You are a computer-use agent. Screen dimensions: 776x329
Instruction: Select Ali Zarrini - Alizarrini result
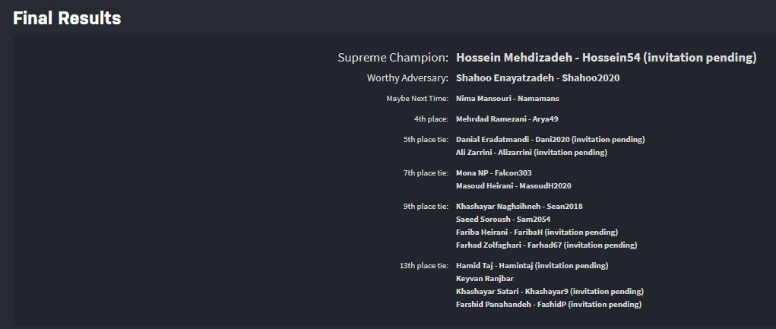(531, 152)
